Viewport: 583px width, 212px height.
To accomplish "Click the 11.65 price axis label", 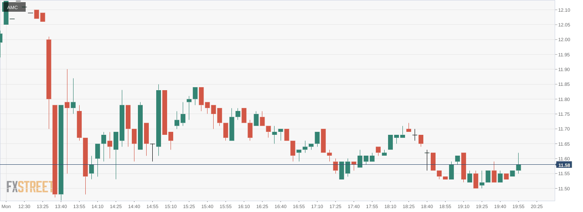I will click(x=564, y=144).
